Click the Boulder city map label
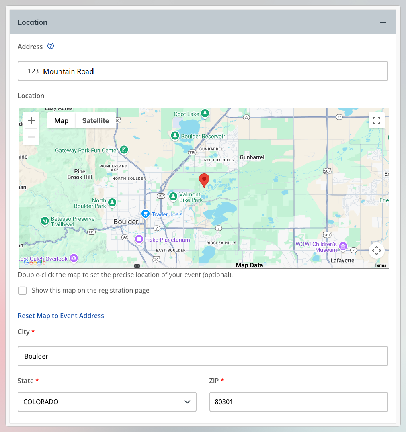406x432 pixels. pos(126,222)
